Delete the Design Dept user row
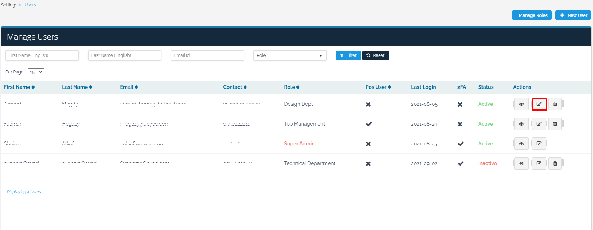593x230 pixels. [x=555, y=104]
